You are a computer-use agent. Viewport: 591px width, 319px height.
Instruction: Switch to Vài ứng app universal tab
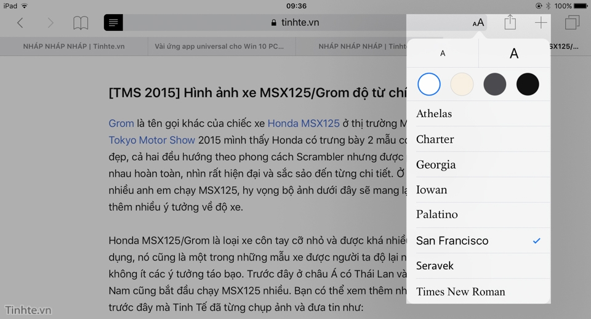pos(222,46)
